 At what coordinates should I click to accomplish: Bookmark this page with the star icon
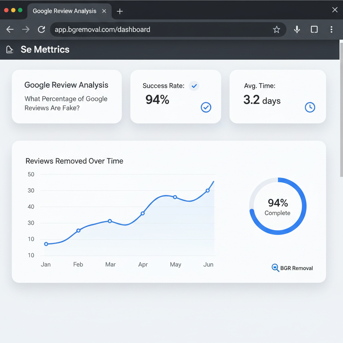tap(276, 29)
